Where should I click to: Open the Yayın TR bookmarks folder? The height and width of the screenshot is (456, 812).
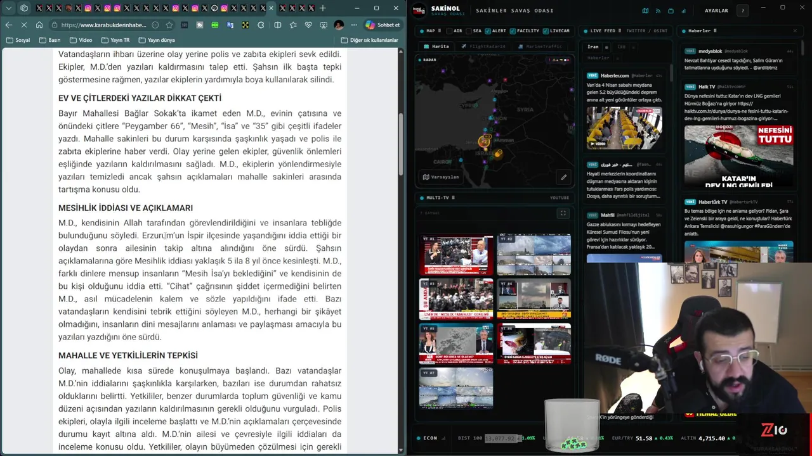point(115,40)
